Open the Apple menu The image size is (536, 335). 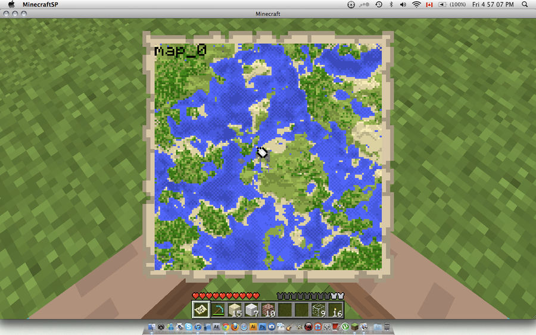coord(11,4)
